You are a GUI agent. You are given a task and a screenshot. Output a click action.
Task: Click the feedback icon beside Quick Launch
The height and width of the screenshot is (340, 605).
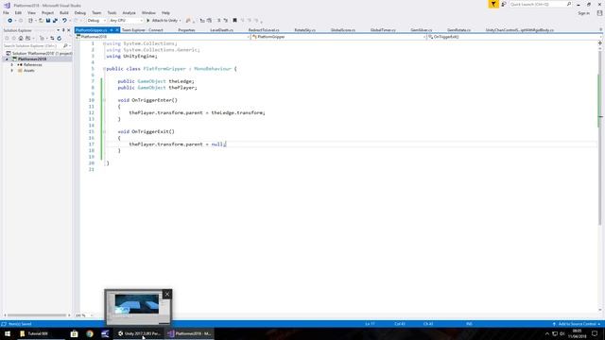tap(504, 4)
